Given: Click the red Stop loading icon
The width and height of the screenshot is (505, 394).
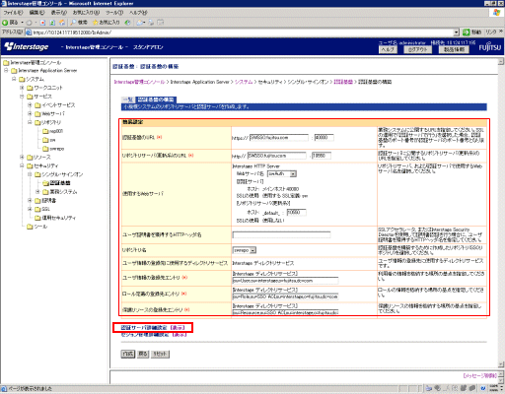Looking at the screenshot, I should click(x=42, y=23).
